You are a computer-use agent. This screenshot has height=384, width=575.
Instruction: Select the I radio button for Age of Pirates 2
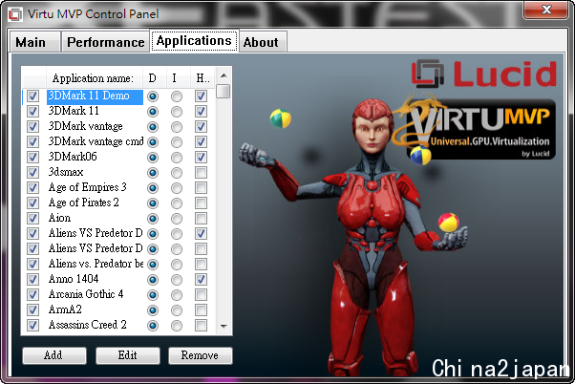(x=177, y=203)
